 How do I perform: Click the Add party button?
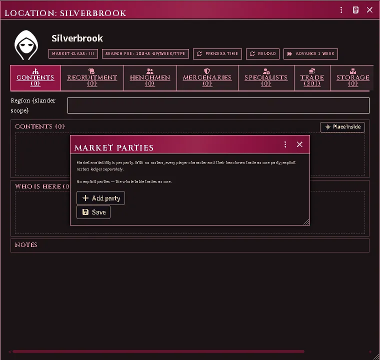coord(100,198)
